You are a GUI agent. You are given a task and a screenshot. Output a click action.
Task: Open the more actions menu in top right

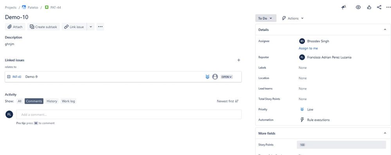click(388, 7)
